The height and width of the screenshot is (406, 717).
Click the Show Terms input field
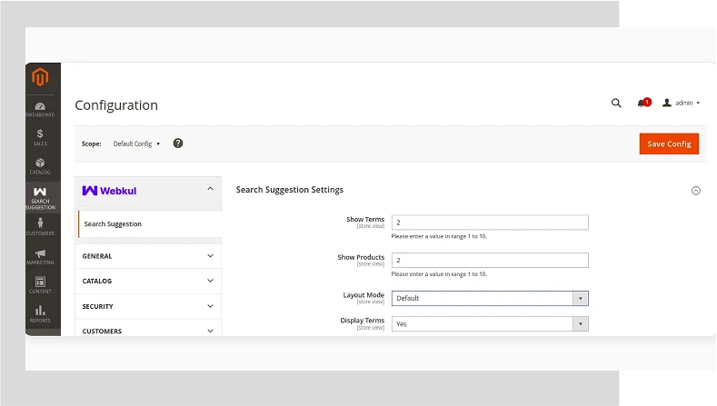[490, 223]
